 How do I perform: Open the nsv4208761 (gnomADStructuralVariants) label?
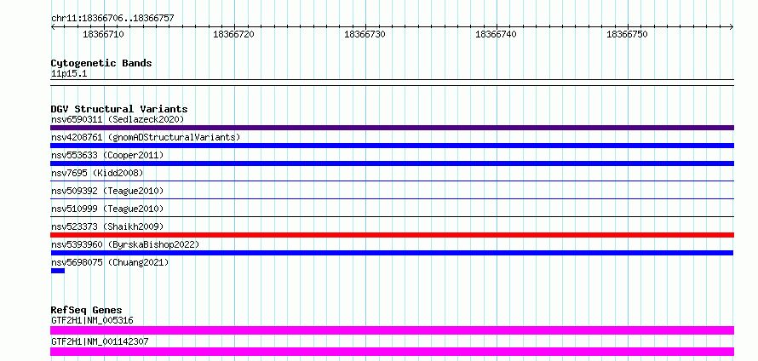(x=146, y=137)
